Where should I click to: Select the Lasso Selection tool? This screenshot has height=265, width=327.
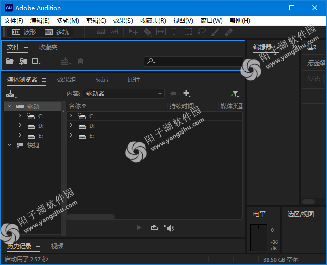(x=202, y=32)
